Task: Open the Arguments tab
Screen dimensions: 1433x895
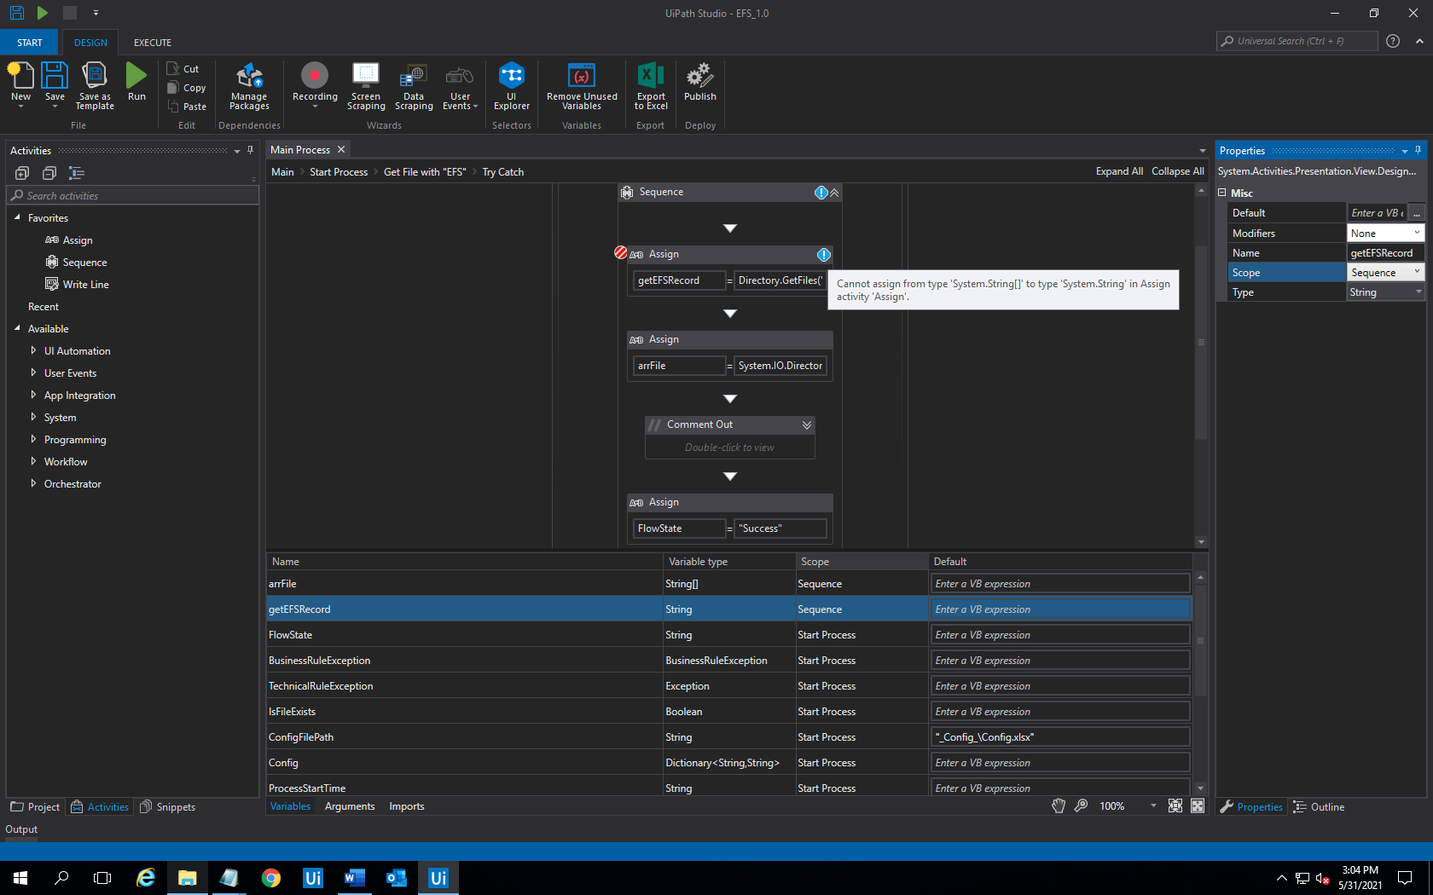Action: point(350,805)
